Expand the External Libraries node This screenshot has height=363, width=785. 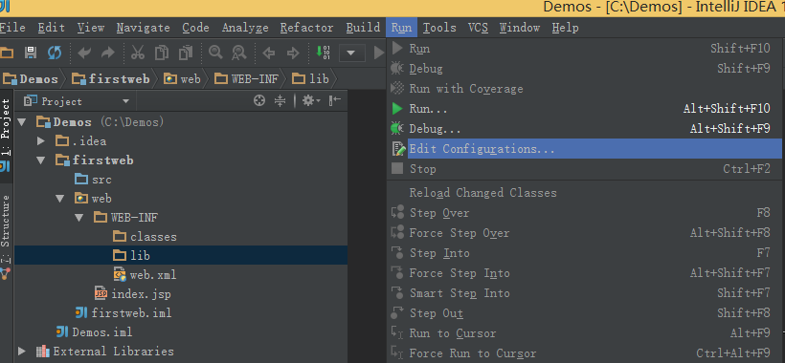click(x=21, y=352)
